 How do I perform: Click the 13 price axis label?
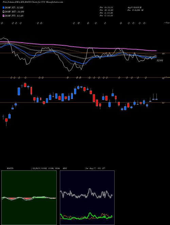[x=163, y=54]
